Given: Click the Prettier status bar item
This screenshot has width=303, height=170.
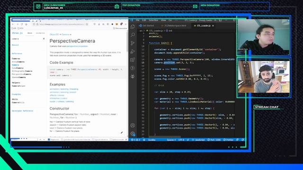Looking at the screenshot, I should pos(228,140).
